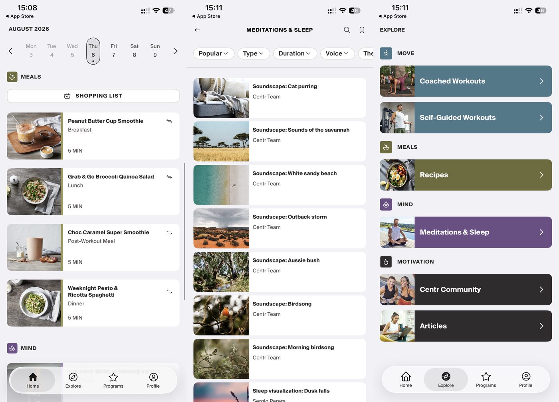559x402 pixels.
Task: Tap the Move running icon on Explore
Action: [x=386, y=53]
